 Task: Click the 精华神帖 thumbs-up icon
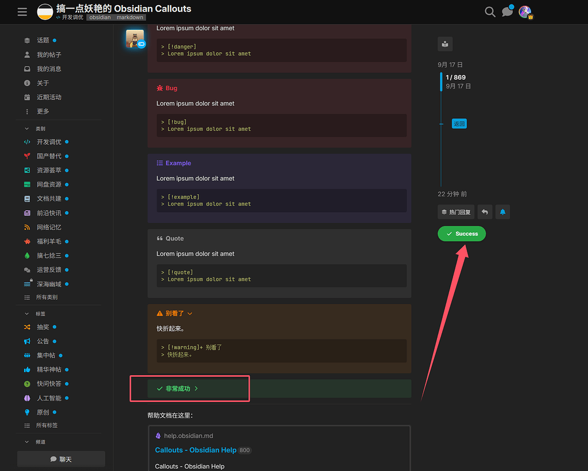[27, 370]
